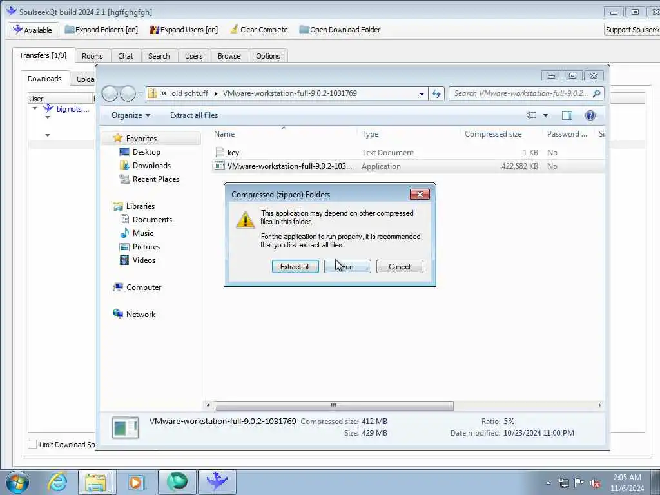Screen dimensions: 660x495
Task: Expand the breadcrumb arrow after old schtuff
Action: tap(215, 93)
